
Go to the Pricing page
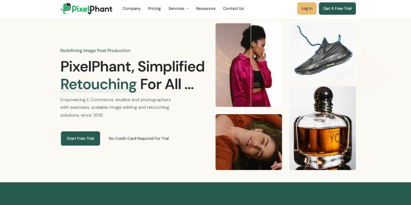pos(155,8)
